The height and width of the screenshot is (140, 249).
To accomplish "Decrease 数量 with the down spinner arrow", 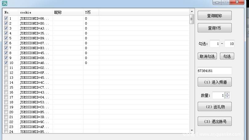I will point(227,97).
